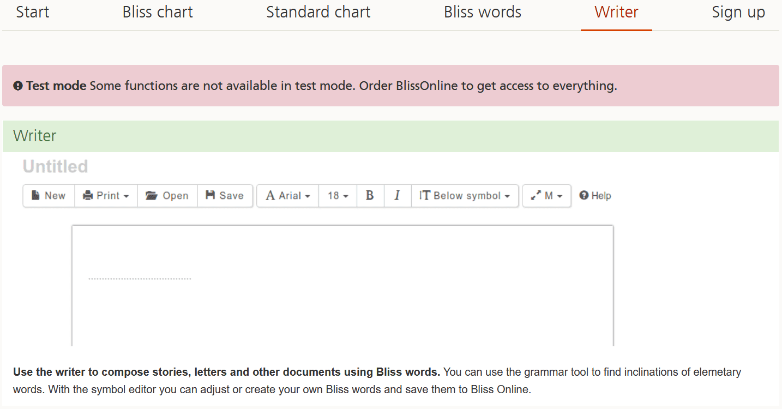
Task: Expand the symbol size M dropdown
Action: click(x=546, y=196)
